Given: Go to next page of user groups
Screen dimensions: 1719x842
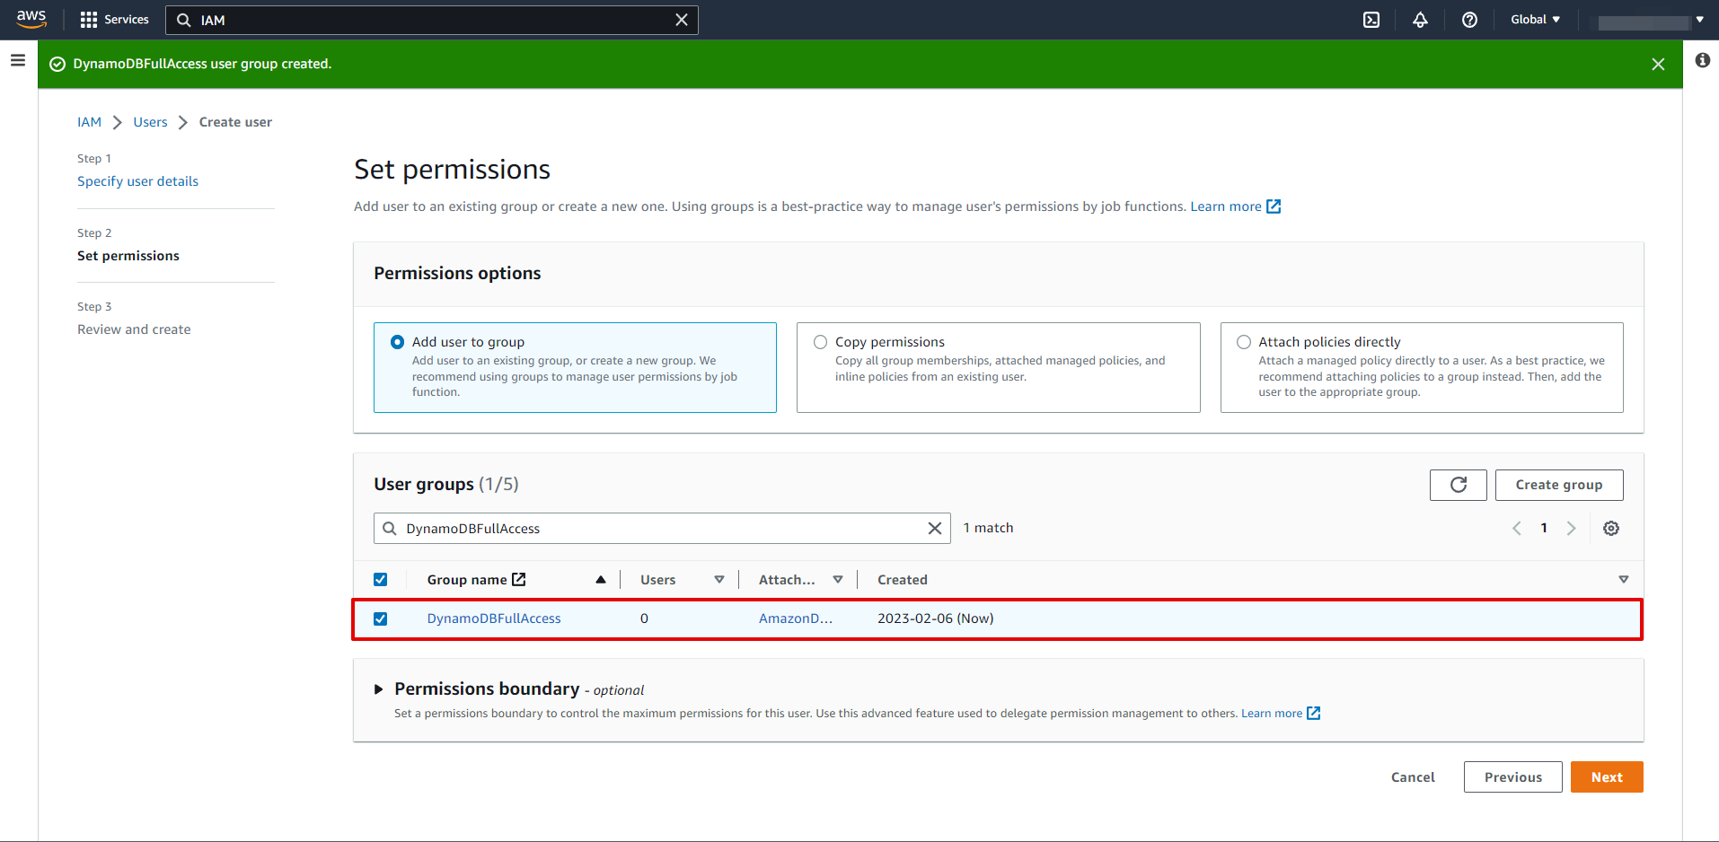Looking at the screenshot, I should click(x=1571, y=528).
